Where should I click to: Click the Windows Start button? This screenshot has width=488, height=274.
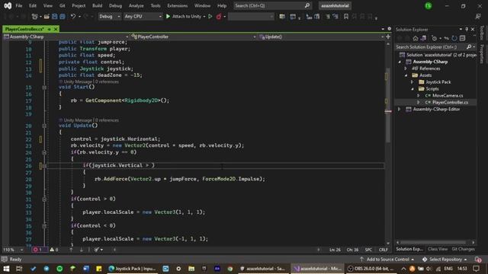click(x=6, y=269)
